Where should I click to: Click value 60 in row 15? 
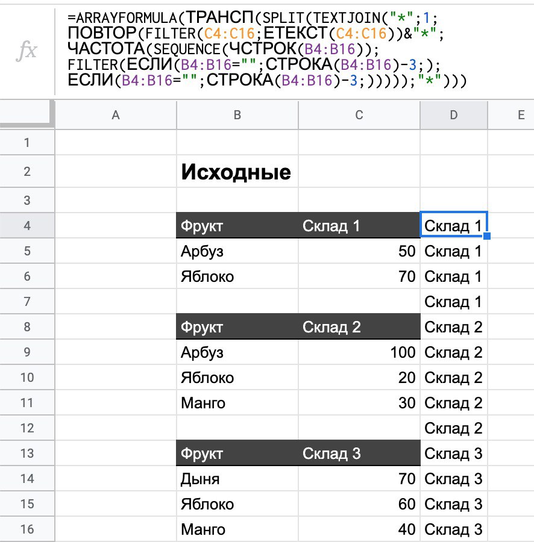click(359, 503)
